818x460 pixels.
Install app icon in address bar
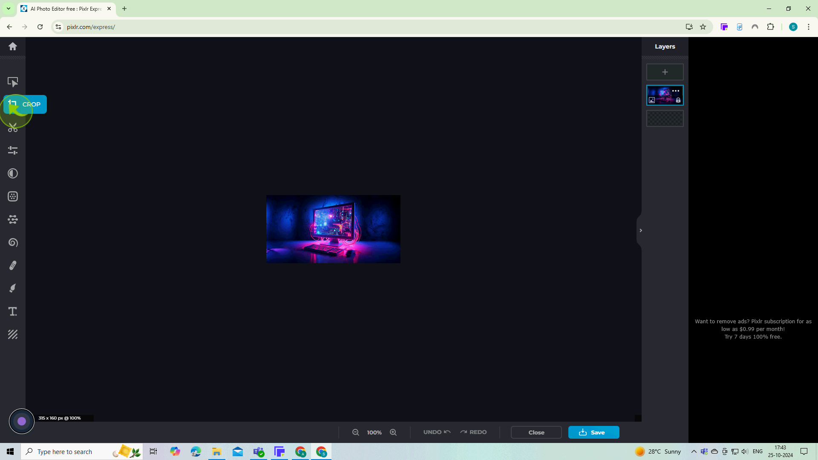click(x=689, y=27)
